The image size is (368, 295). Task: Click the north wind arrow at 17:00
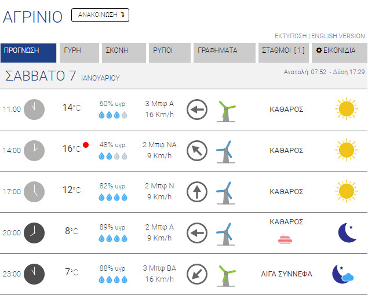197,191
